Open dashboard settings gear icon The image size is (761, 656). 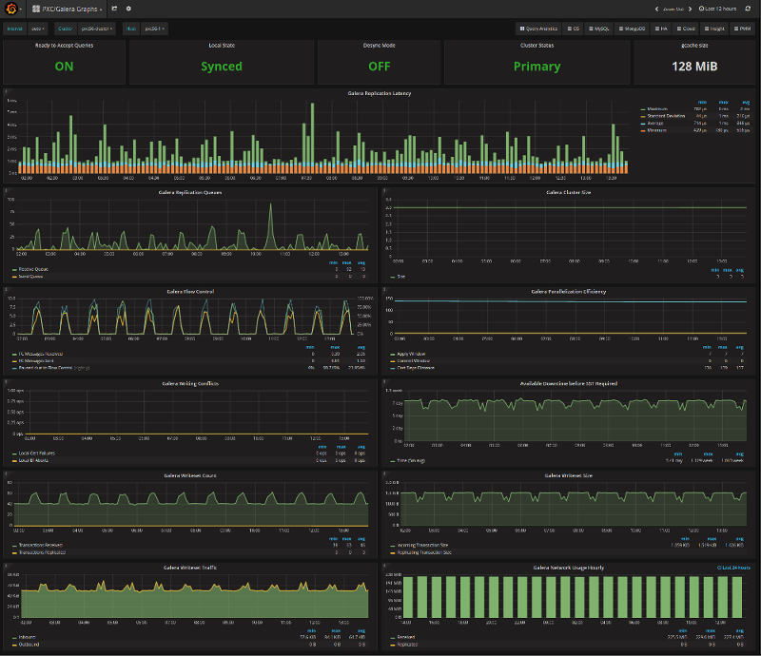(x=128, y=9)
